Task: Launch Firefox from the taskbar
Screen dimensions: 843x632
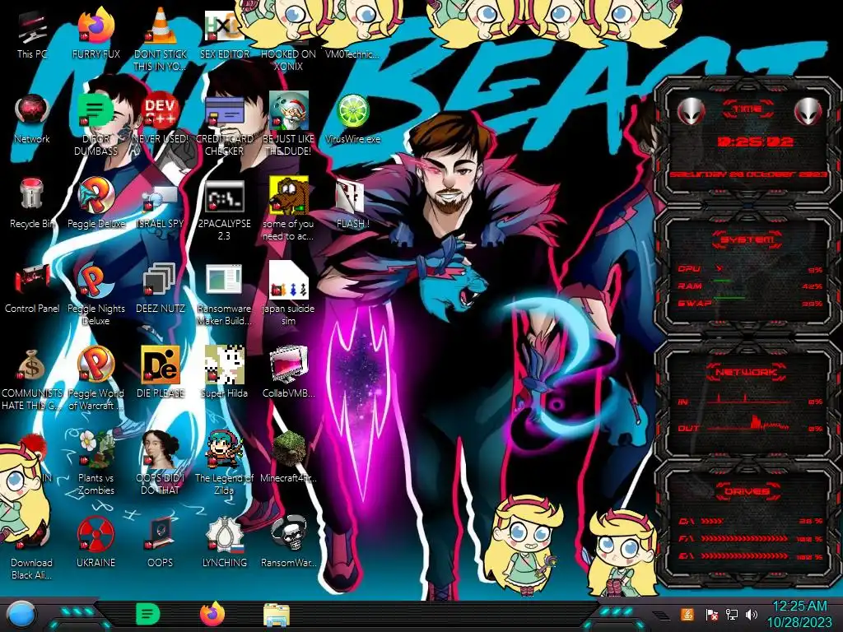Action: click(x=212, y=614)
